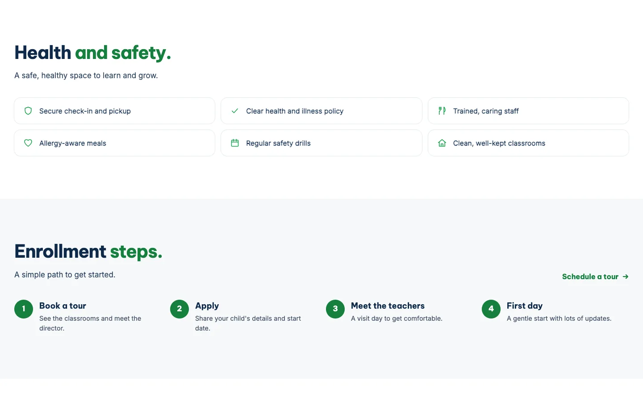Select the Regular safety drills card
This screenshot has width=643, height=402.
click(x=321, y=143)
